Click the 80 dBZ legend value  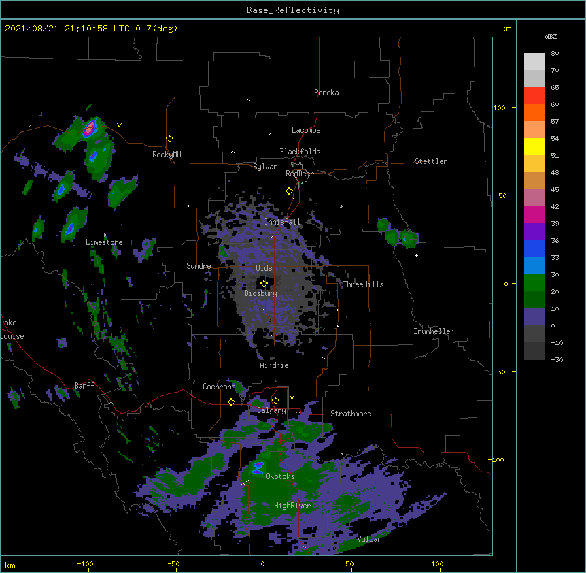(555, 54)
